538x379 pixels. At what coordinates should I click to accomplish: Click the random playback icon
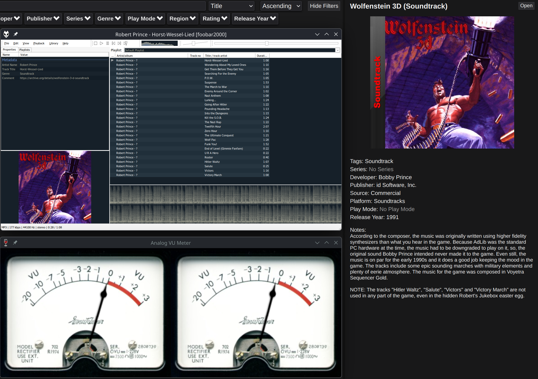tap(126, 43)
